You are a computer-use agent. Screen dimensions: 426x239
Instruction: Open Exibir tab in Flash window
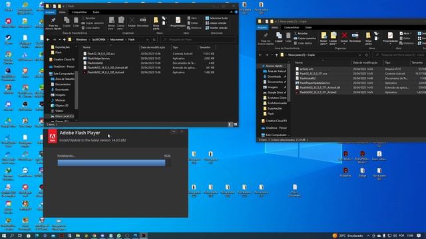96,12
